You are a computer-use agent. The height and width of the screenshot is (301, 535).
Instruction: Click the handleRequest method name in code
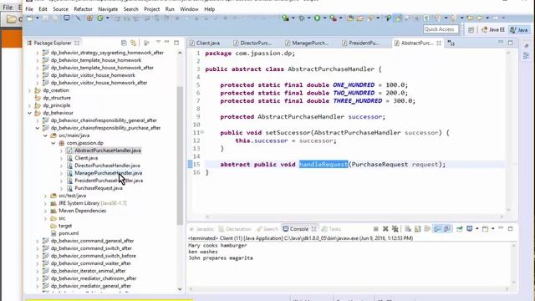324,165
